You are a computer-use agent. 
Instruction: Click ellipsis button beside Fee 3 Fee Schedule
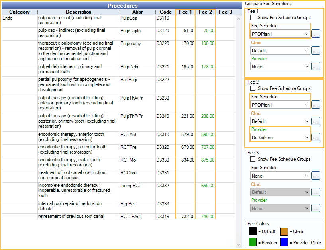click(316, 176)
